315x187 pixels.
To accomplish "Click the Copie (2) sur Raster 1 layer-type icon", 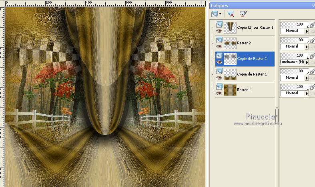I will [219, 24].
